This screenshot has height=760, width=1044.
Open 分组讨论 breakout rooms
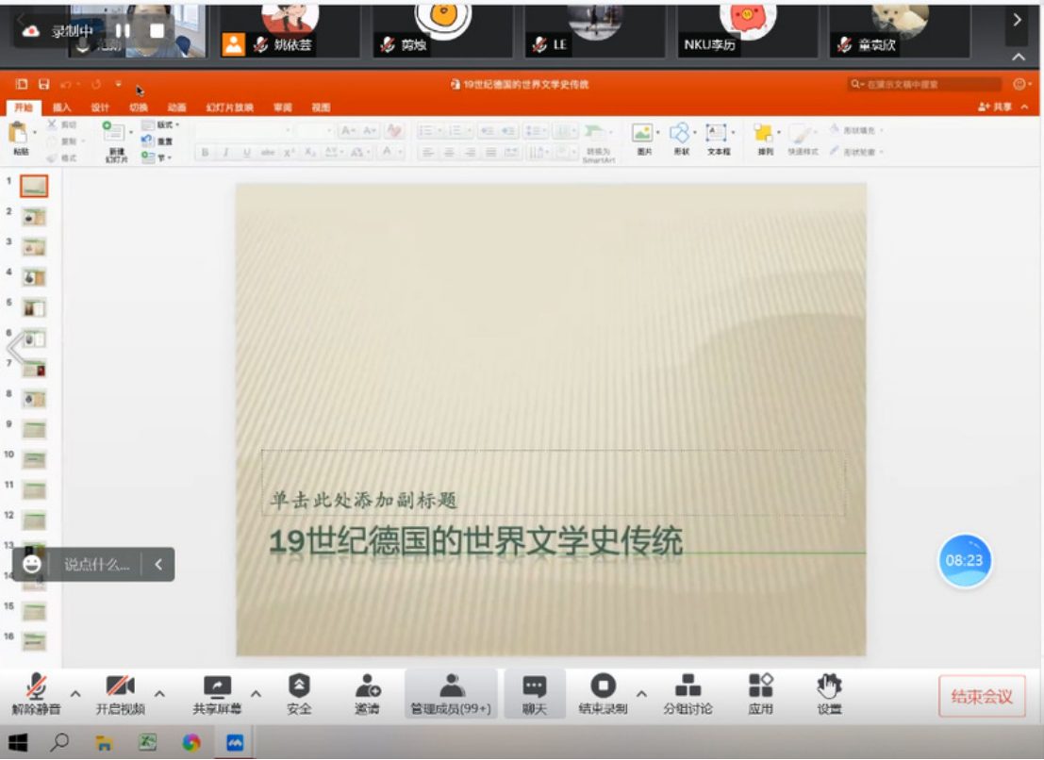click(x=688, y=694)
